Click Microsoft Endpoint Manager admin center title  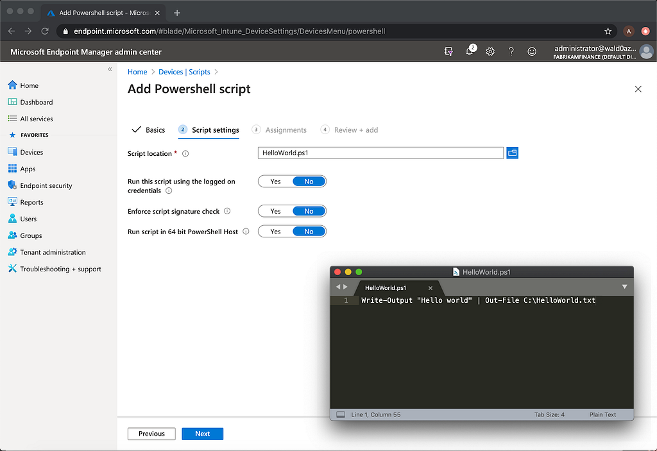[86, 52]
